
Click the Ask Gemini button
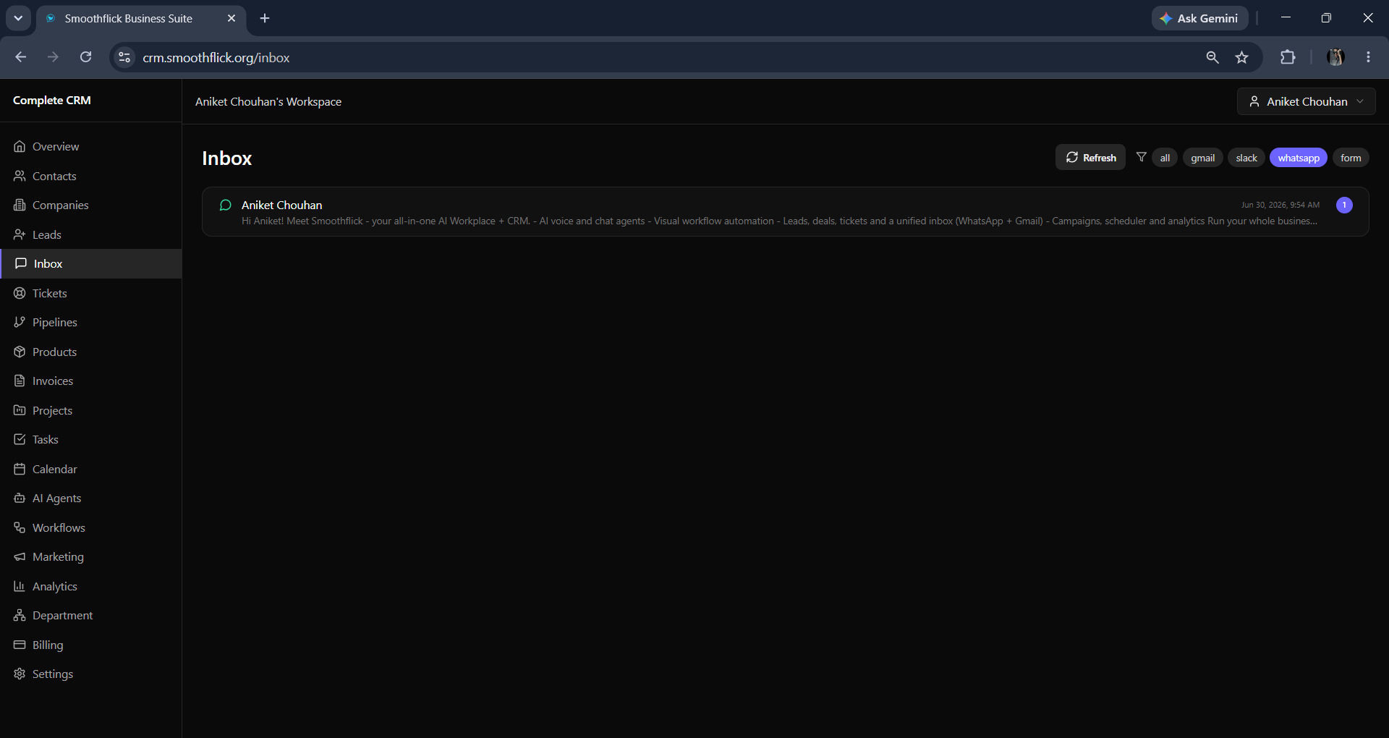pyautogui.click(x=1199, y=18)
